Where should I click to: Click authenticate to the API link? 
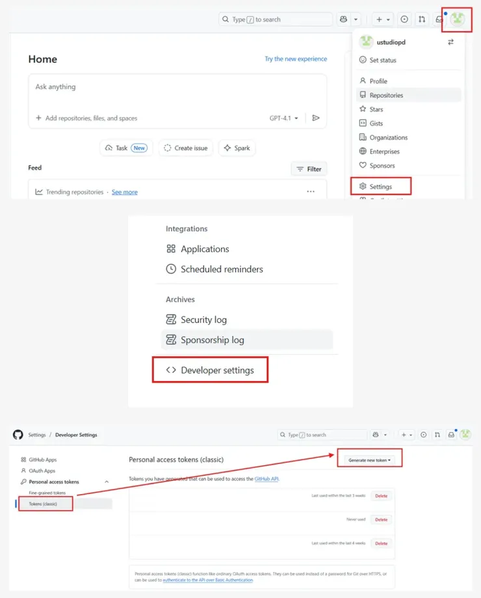(208, 580)
